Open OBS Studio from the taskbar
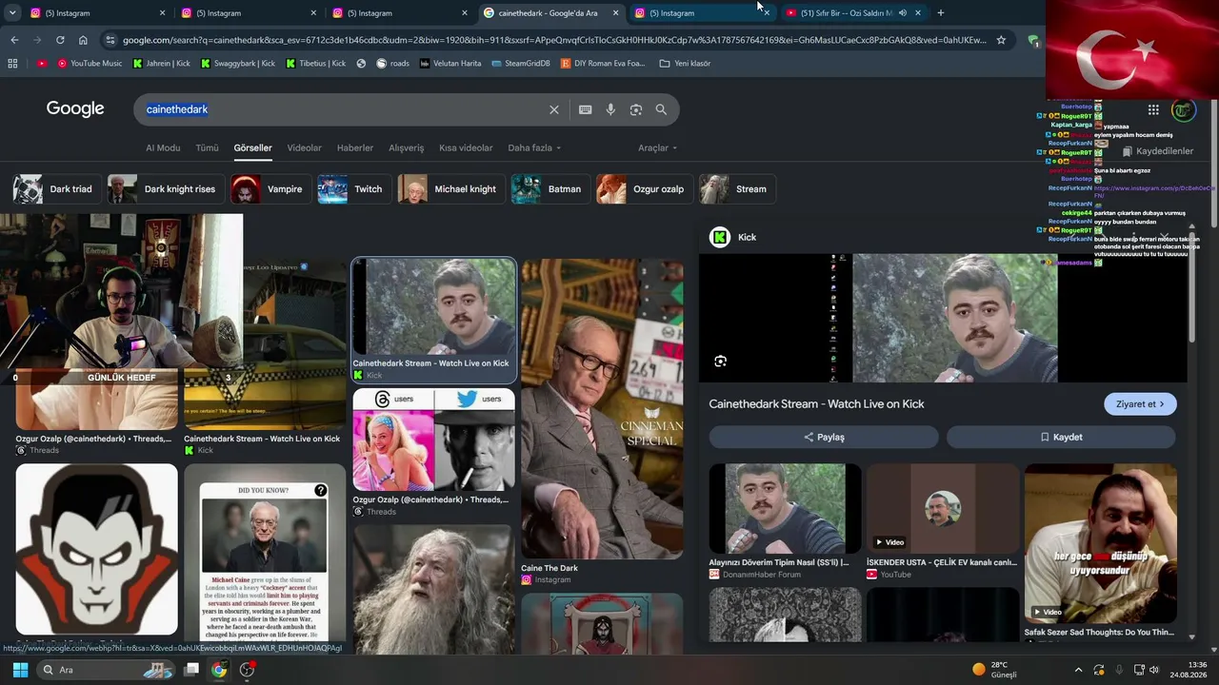1219x685 pixels. (248, 670)
